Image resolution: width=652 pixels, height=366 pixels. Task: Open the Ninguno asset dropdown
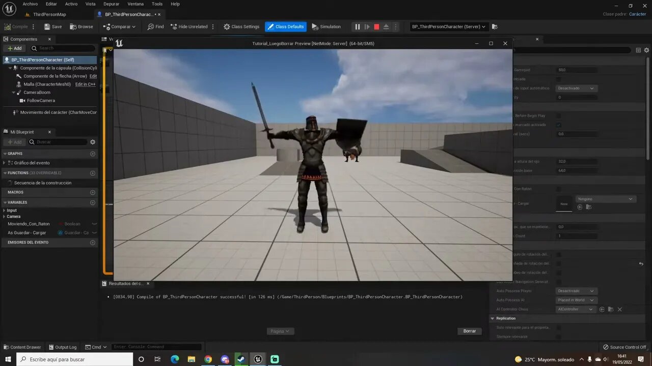pyautogui.click(x=606, y=199)
